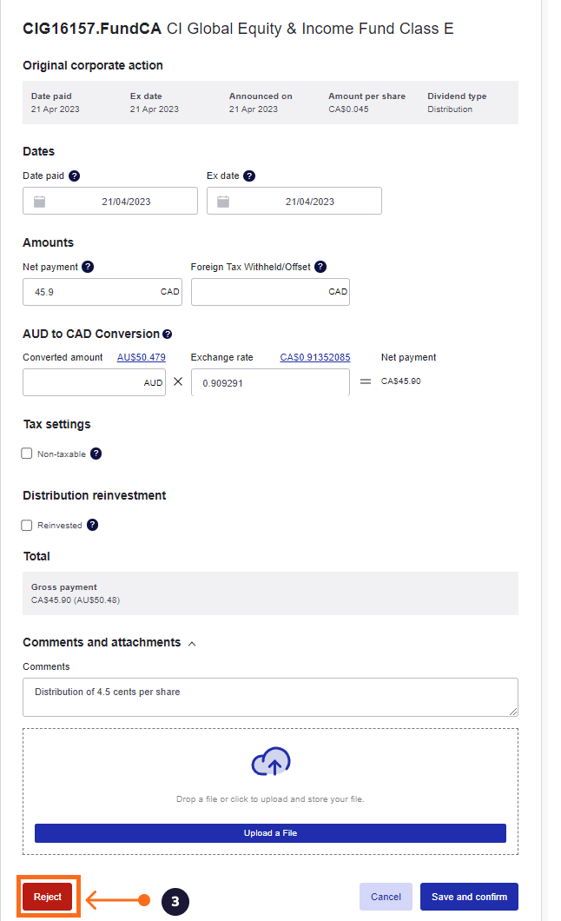Open help for Date paid field
Viewport: 561px width, 921px height.
pos(74,176)
